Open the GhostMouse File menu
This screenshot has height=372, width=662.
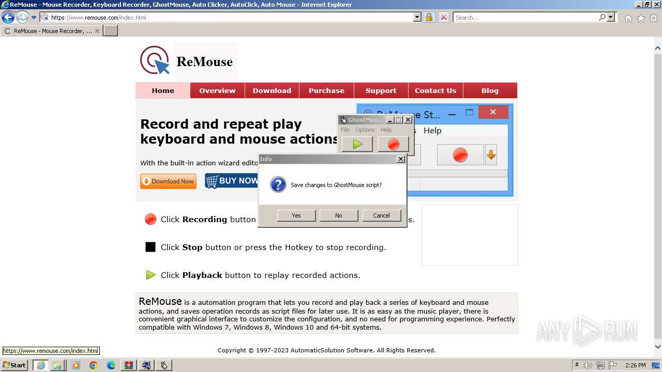pyautogui.click(x=345, y=130)
